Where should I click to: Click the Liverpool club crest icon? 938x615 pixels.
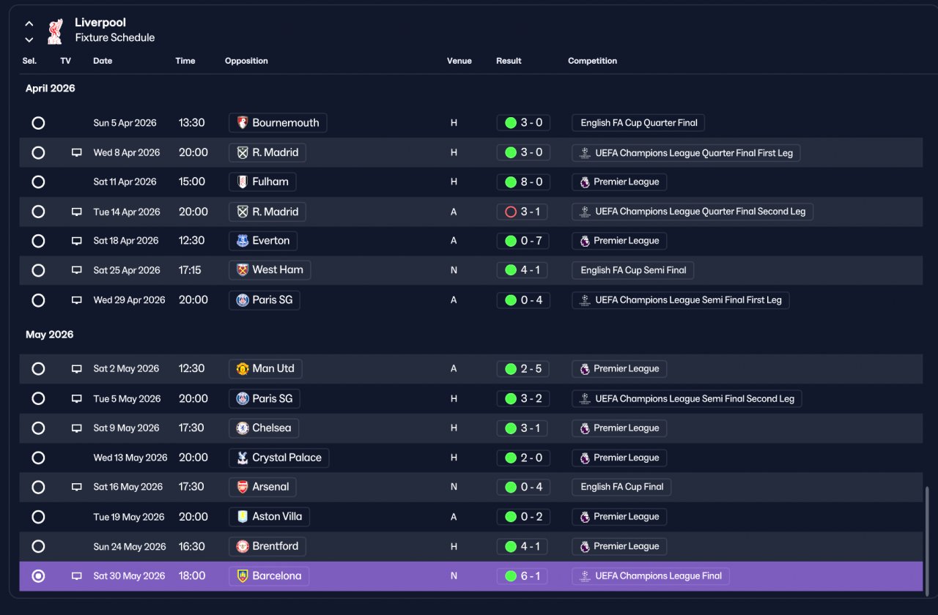[55, 31]
